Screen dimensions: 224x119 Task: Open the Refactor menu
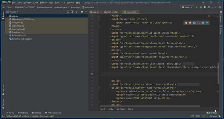pyautogui.click(x=44, y=3)
